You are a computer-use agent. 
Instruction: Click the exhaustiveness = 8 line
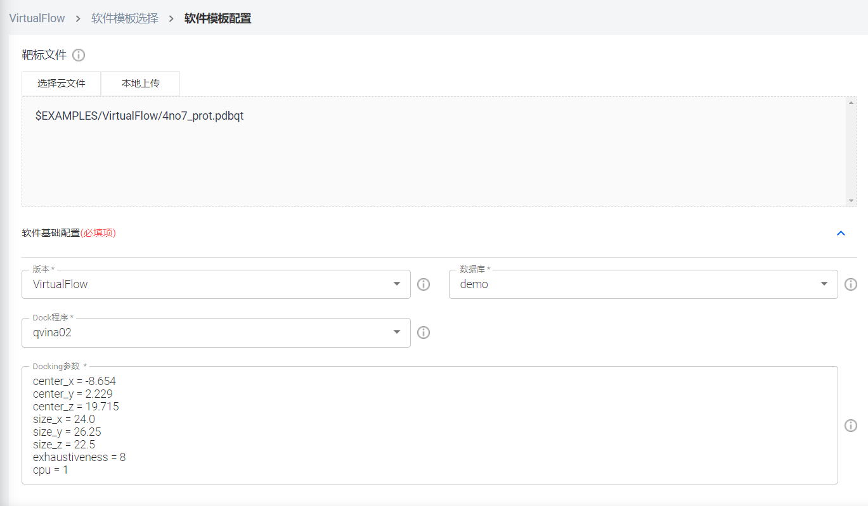click(x=79, y=457)
